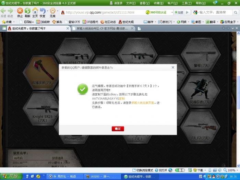Click the 截图 screenshot tool
The image size is (240, 180).
pos(197,22)
